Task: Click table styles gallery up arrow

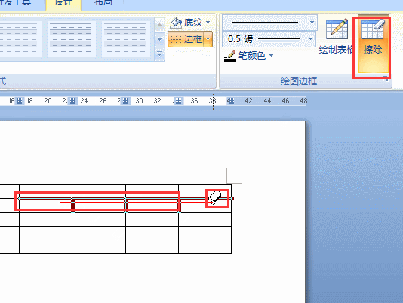Action: 159,25
